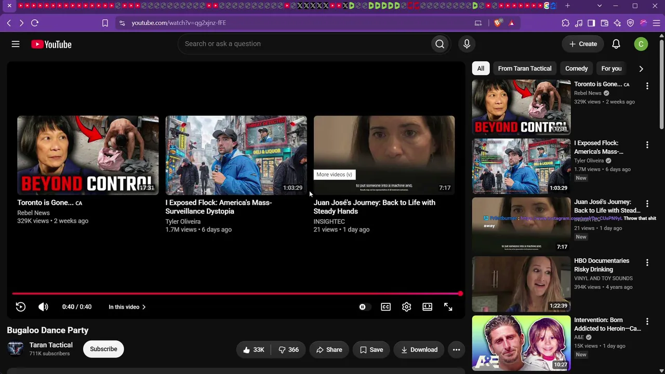Open options menu for HBO Documentaries Risky Drinking
665x374 pixels.
(x=647, y=263)
